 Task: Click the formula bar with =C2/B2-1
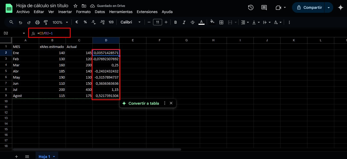pos(186,33)
